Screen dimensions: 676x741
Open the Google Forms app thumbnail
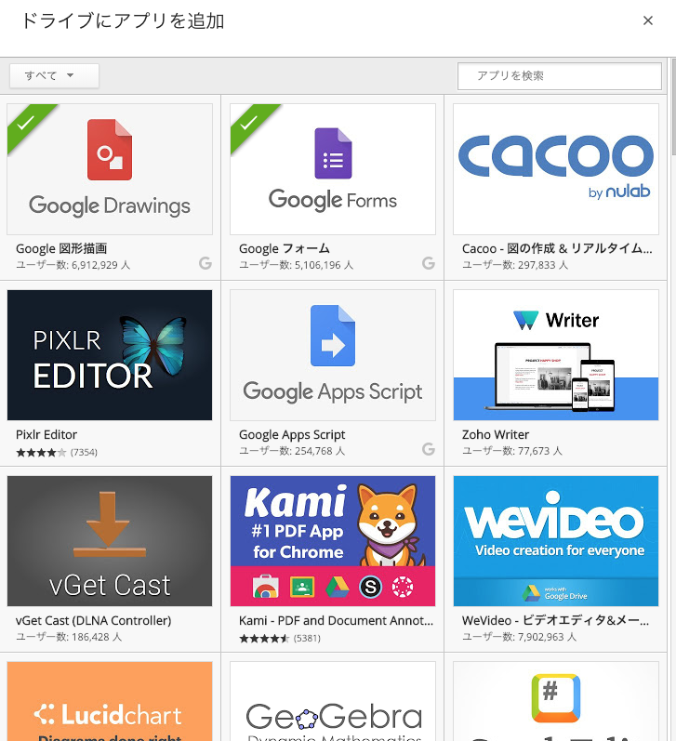point(333,169)
